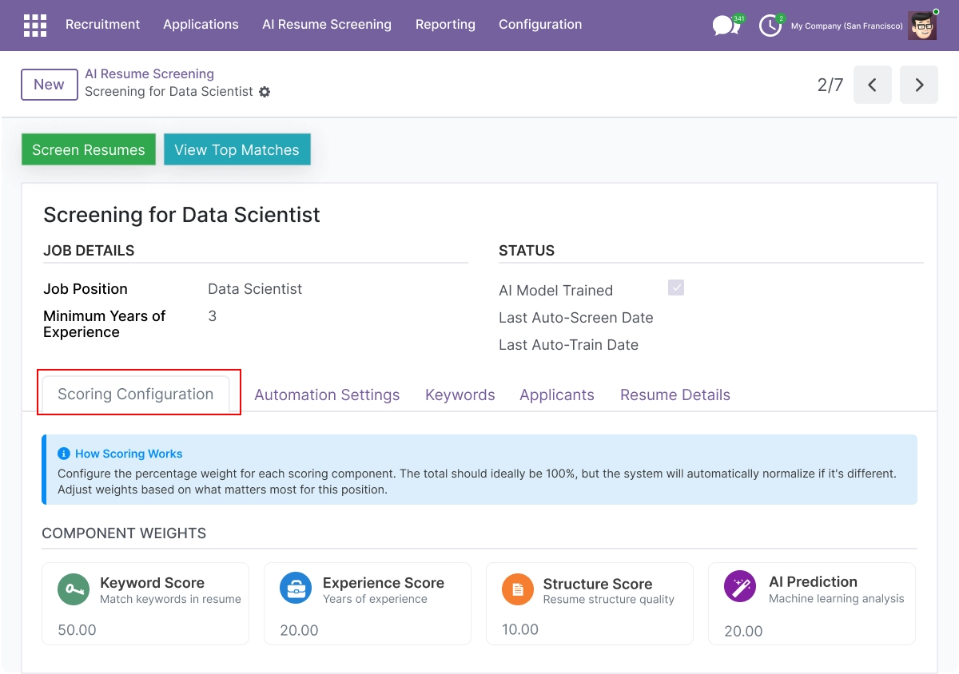Click the New button
This screenshot has width=959, height=674.
tap(49, 85)
